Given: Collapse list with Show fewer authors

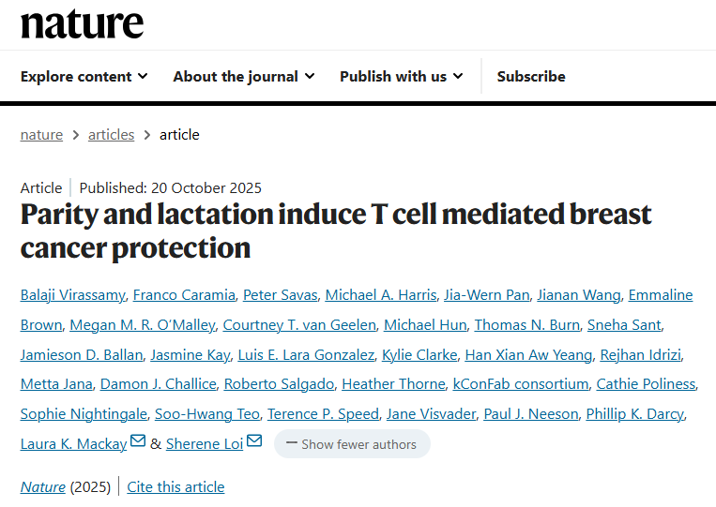Looking at the screenshot, I should 352,444.
